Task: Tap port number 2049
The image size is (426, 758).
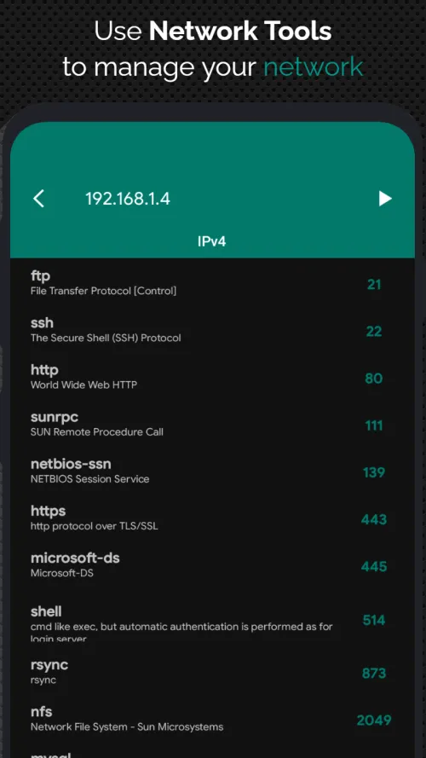Action: (374, 720)
